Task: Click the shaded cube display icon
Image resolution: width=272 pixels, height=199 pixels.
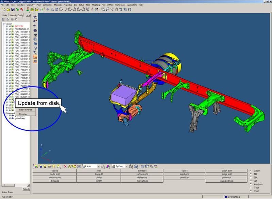Action: (x=136, y=166)
